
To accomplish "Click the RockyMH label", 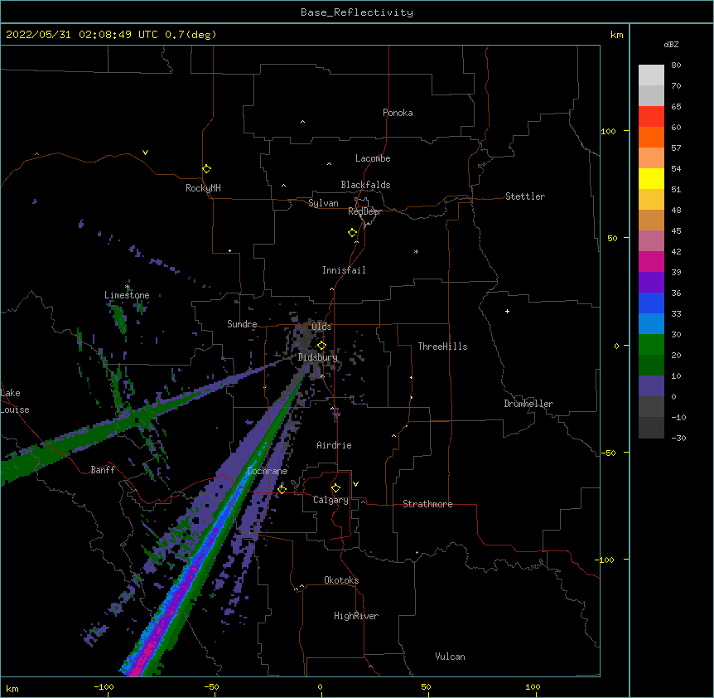I will [203, 188].
